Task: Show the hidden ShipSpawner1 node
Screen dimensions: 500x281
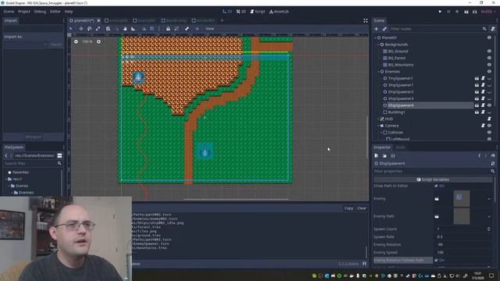Action: pos(489,85)
